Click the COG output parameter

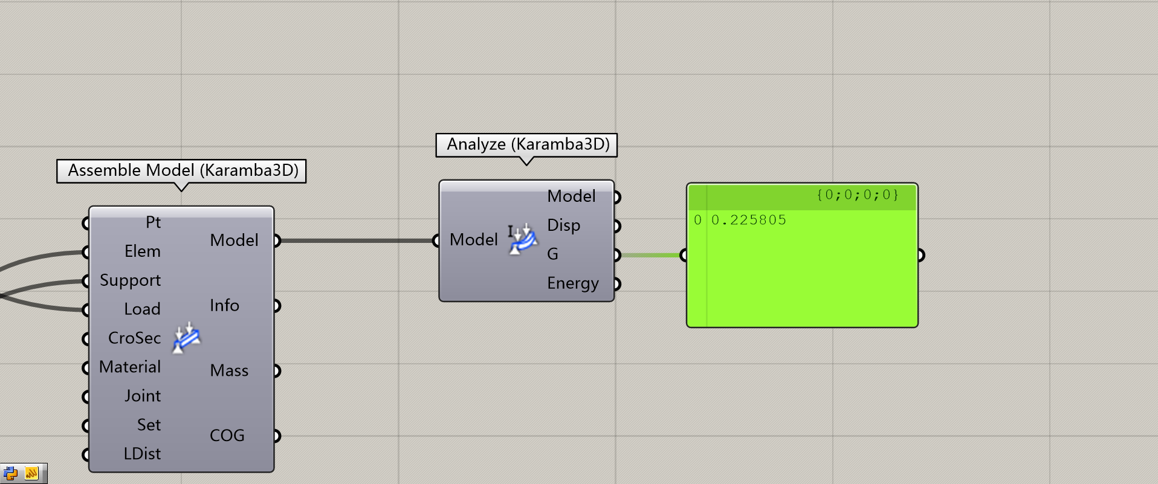pos(227,436)
